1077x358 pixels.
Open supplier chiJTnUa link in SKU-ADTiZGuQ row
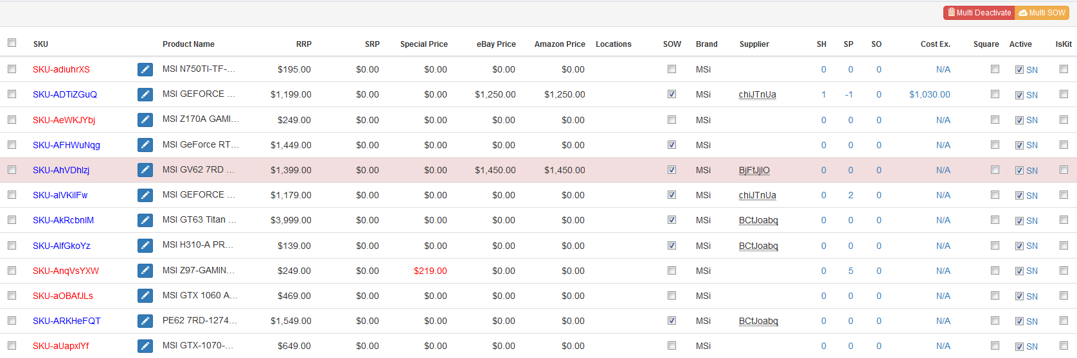(757, 95)
